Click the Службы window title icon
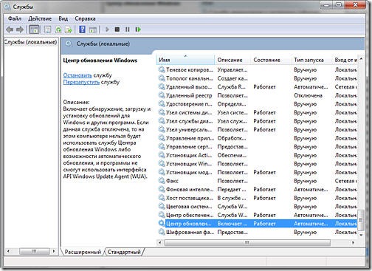This screenshot has height=271, width=372. pyautogui.click(x=7, y=7)
